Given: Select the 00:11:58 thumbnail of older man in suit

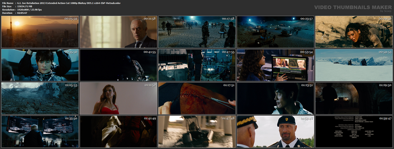Looking at the screenshot, I should [119, 32].
